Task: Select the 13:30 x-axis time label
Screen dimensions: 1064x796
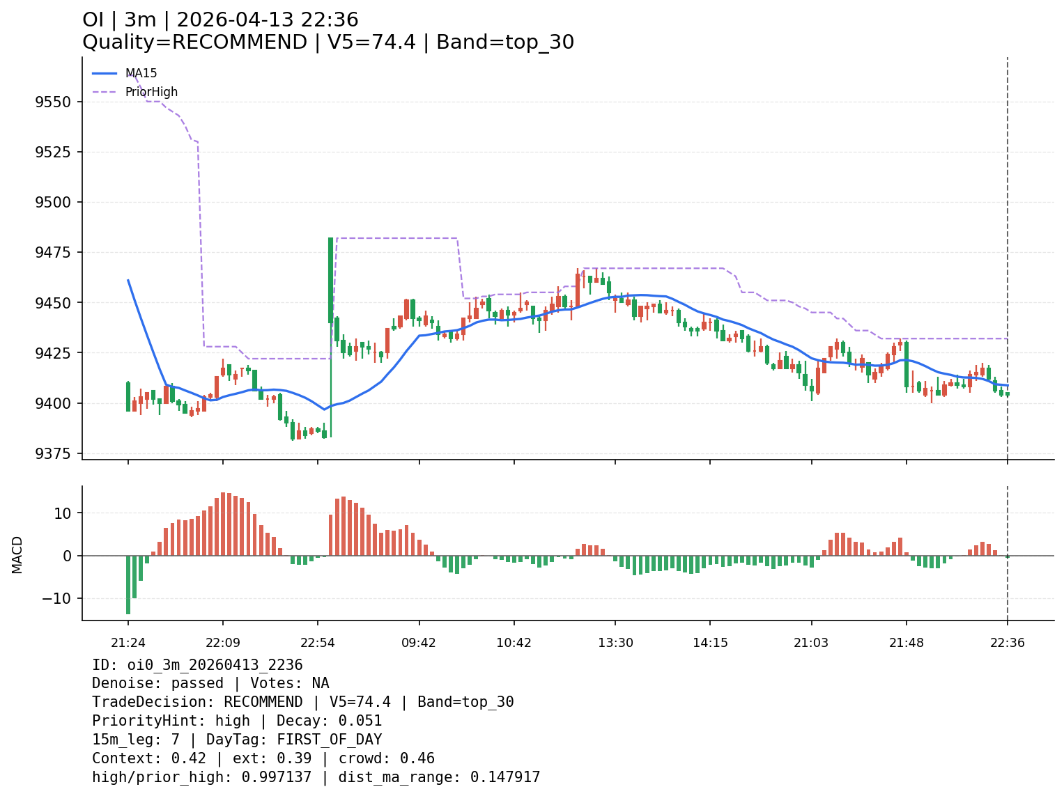Action: 615,643
